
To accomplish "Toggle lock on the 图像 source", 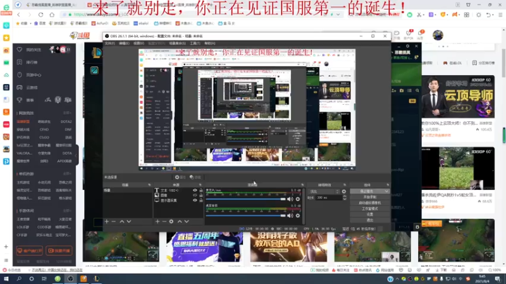I will click(x=201, y=195).
